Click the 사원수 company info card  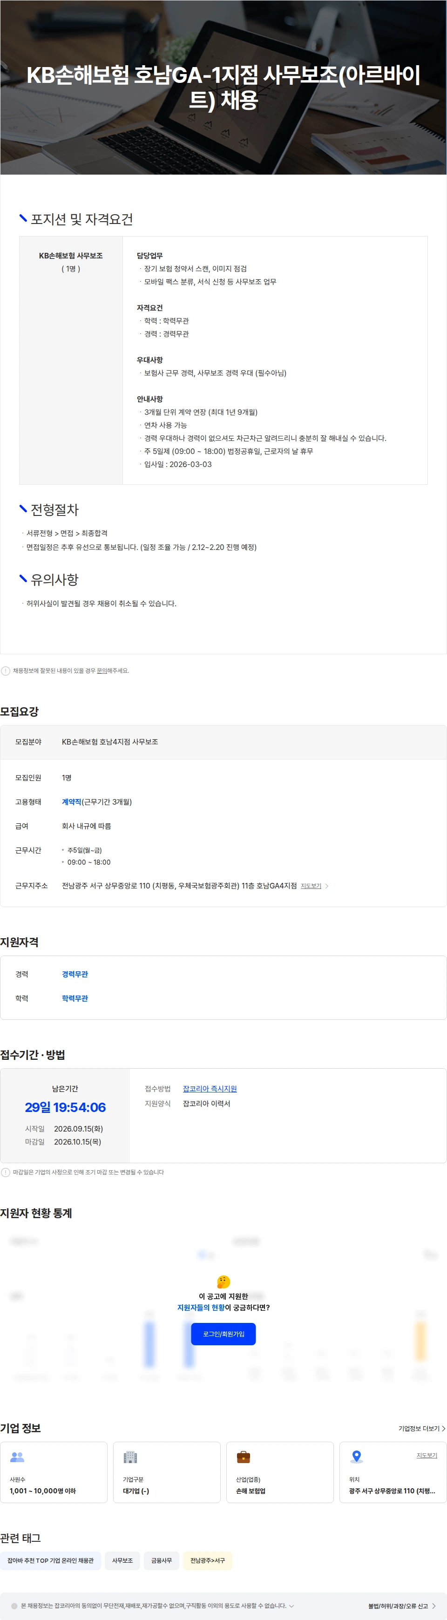pos(54,1472)
